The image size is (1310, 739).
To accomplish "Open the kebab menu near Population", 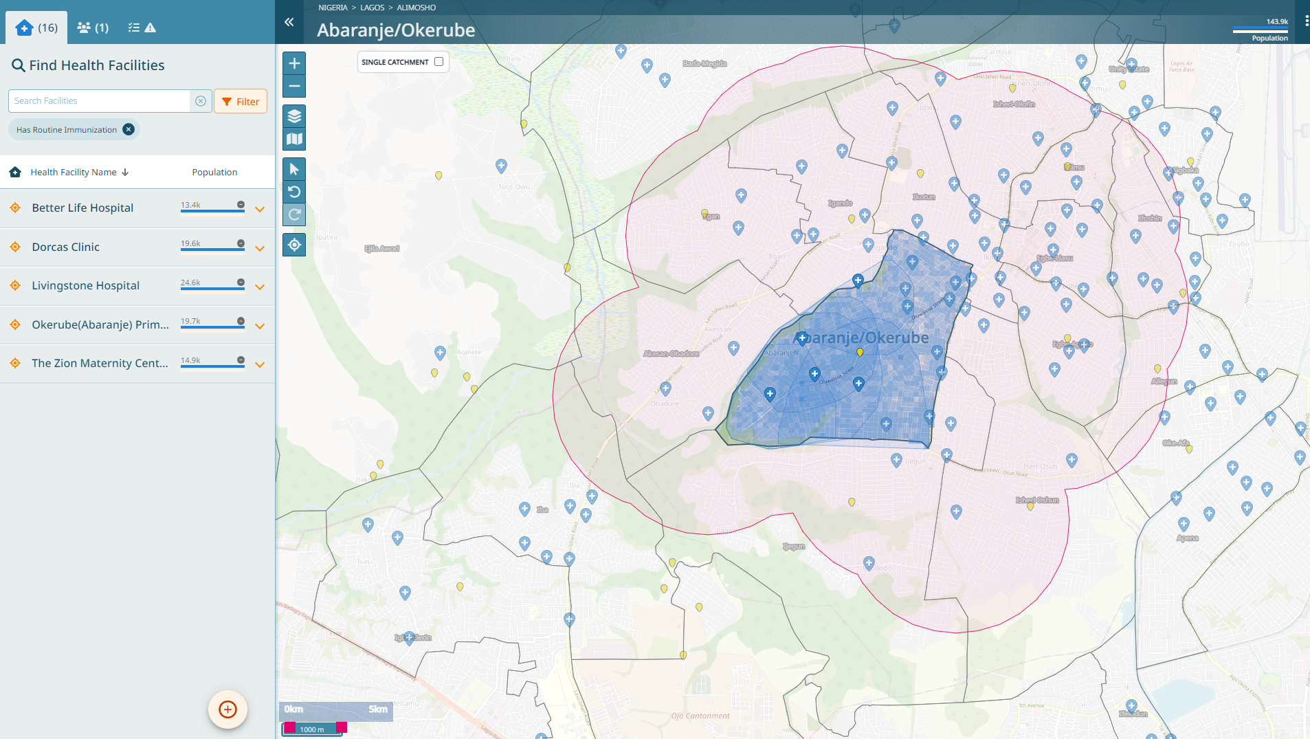I will tap(1306, 21).
